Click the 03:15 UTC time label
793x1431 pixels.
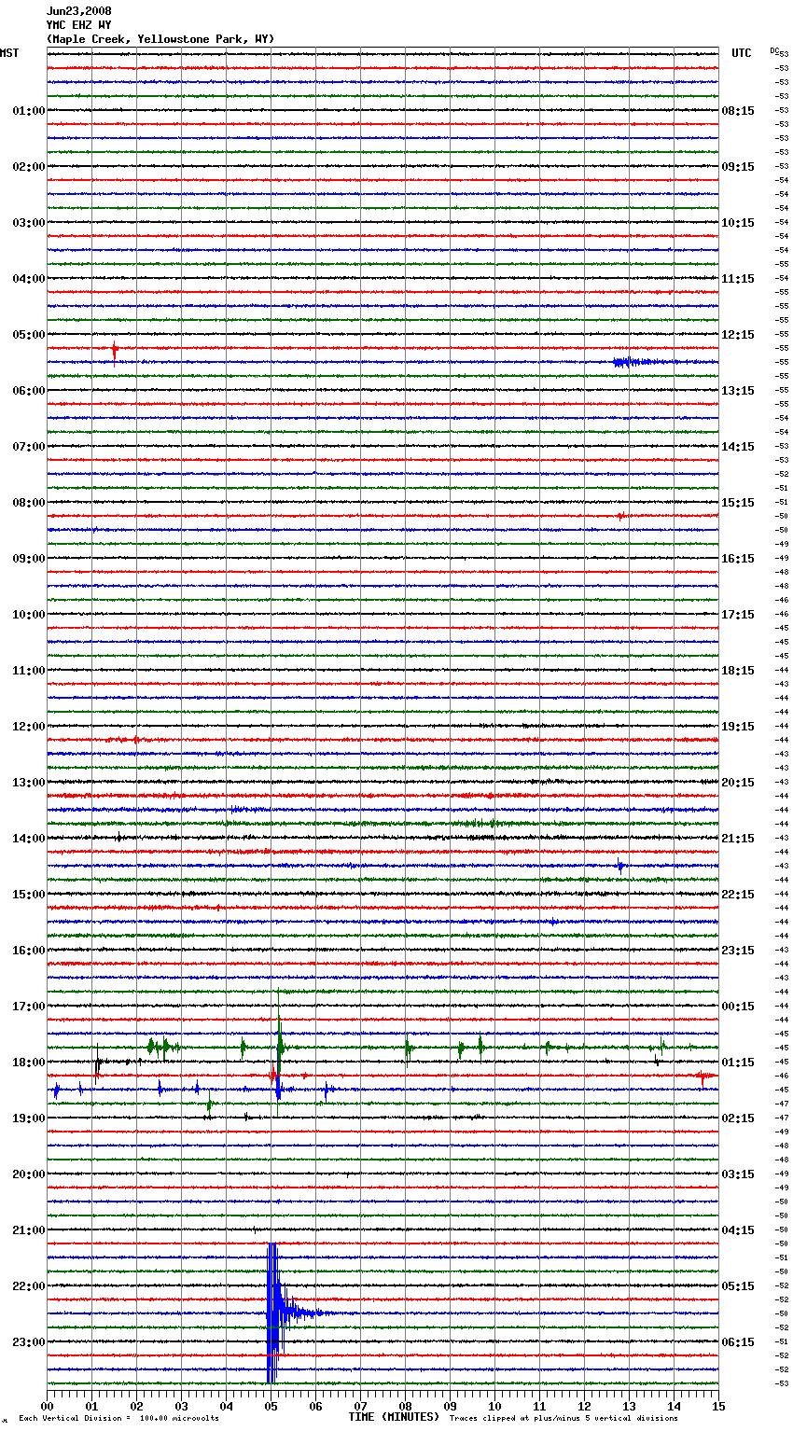point(738,1174)
